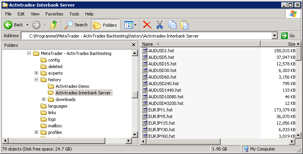Open Back history dropdown arrow
303x154 pixels.
[27, 25]
